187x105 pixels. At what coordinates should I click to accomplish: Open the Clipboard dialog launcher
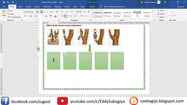[22, 20]
